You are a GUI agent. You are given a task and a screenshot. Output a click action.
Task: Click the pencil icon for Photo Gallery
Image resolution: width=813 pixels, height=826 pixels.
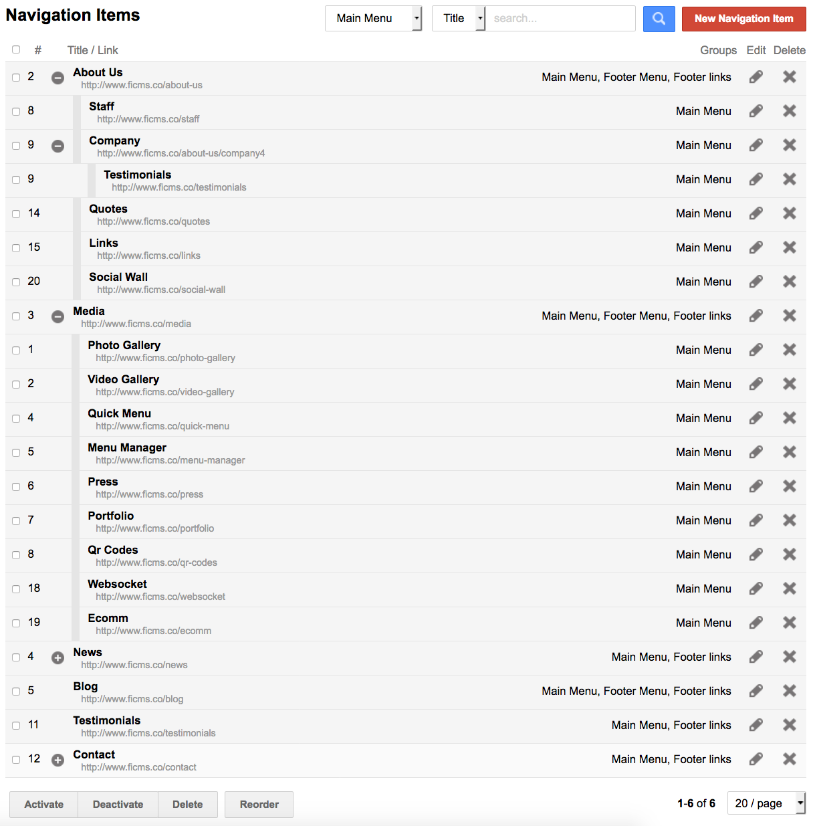pyautogui.click(x=756, y=350)
